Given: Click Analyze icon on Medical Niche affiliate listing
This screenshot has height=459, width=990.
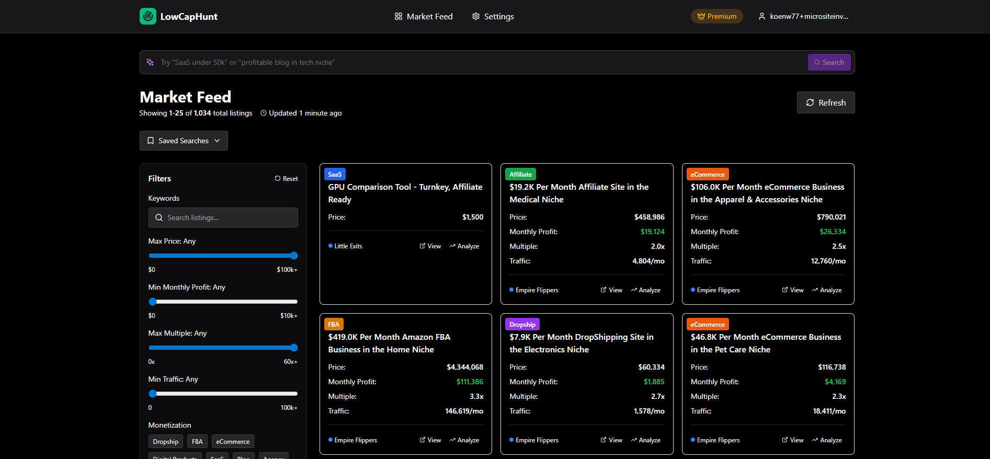Looking at the screenshot, I should tap(634, 290).
